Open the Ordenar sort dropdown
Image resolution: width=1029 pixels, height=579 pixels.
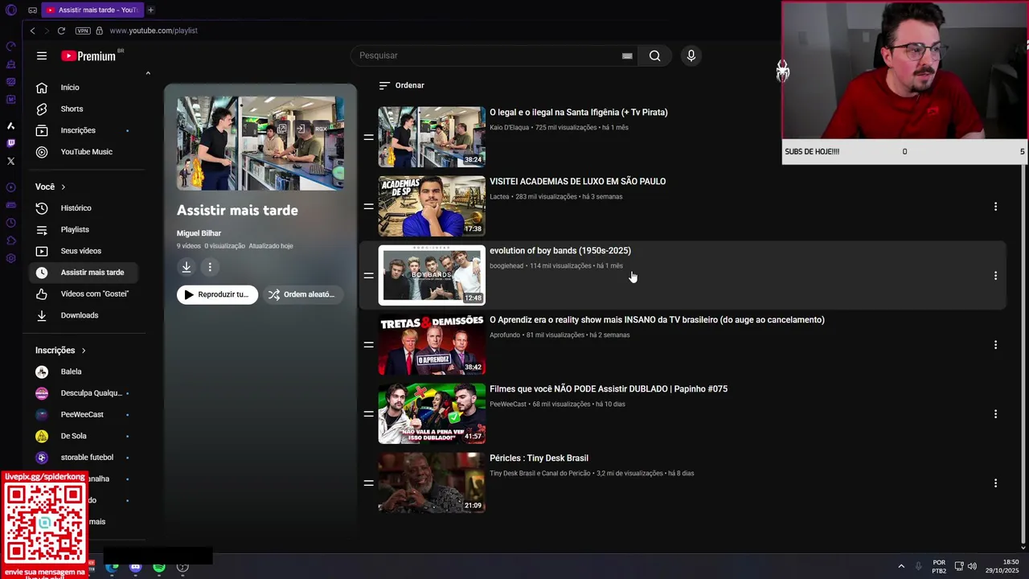click(x=401, y=85)
